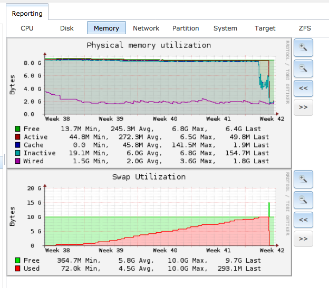
Task: Open the Partition tab
Action: (186, 28)
